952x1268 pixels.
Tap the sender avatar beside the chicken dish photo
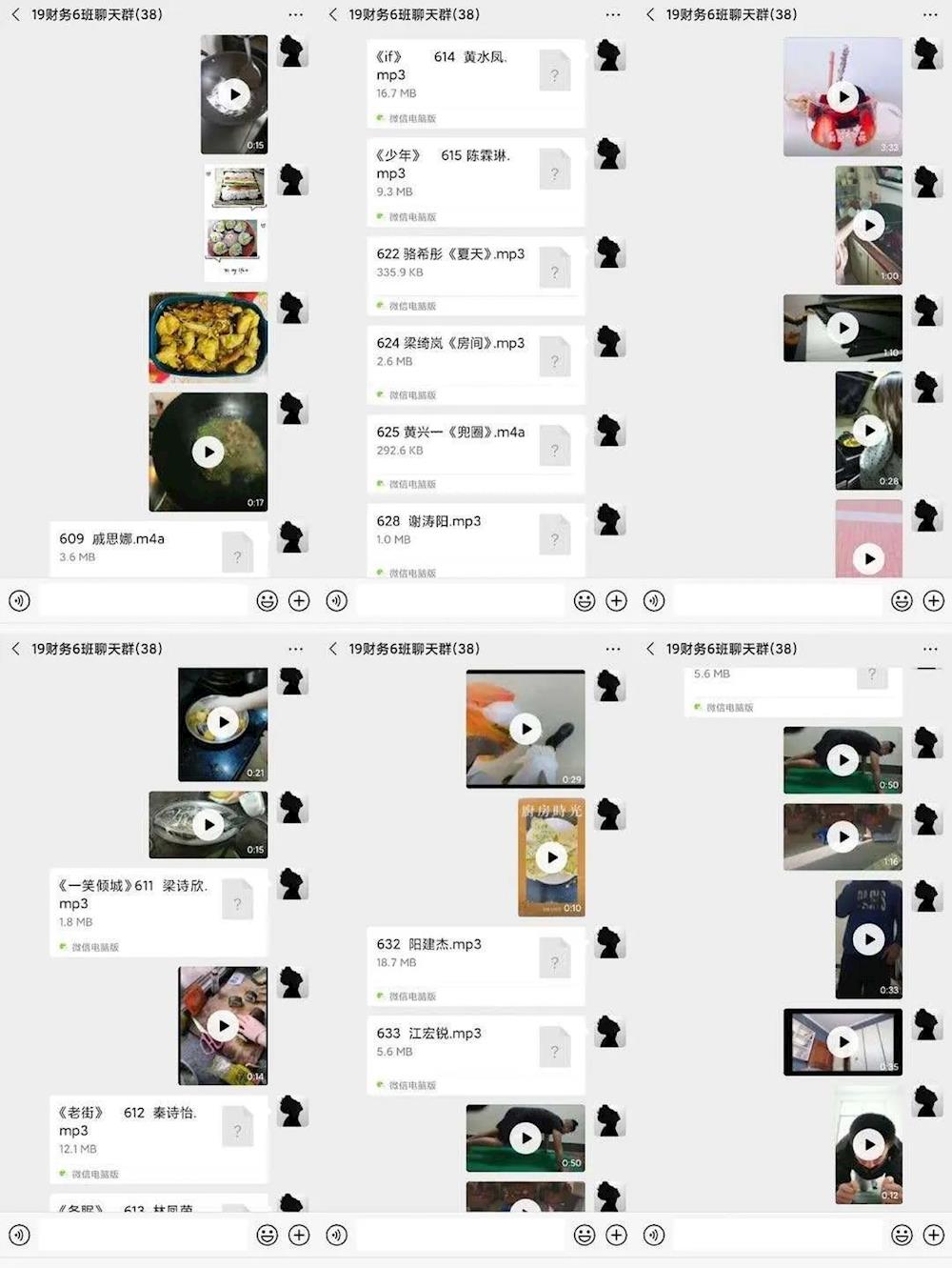pos(292,308)
